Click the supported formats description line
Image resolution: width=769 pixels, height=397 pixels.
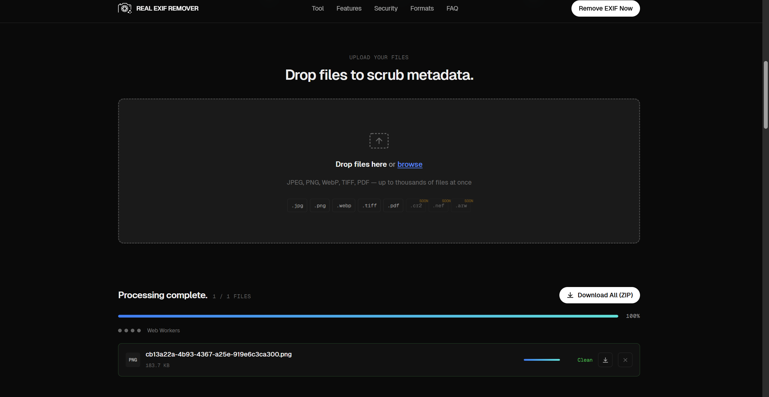[x=379, y=182]
